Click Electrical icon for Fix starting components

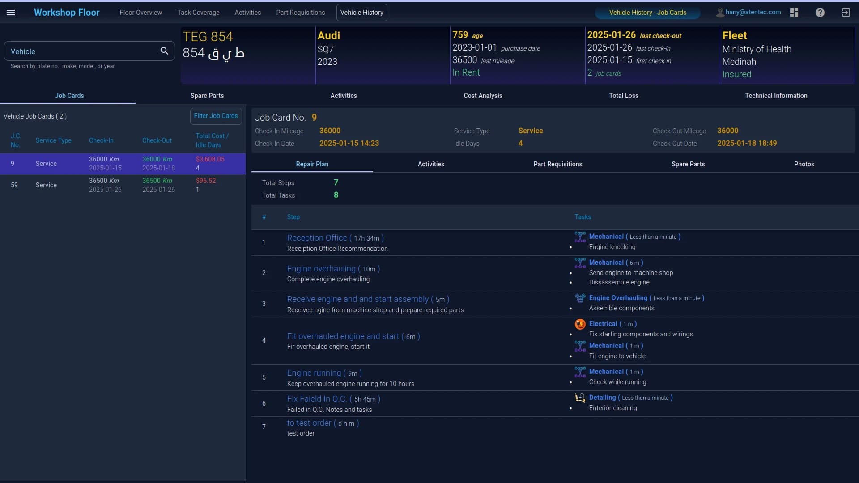point(580,324)
